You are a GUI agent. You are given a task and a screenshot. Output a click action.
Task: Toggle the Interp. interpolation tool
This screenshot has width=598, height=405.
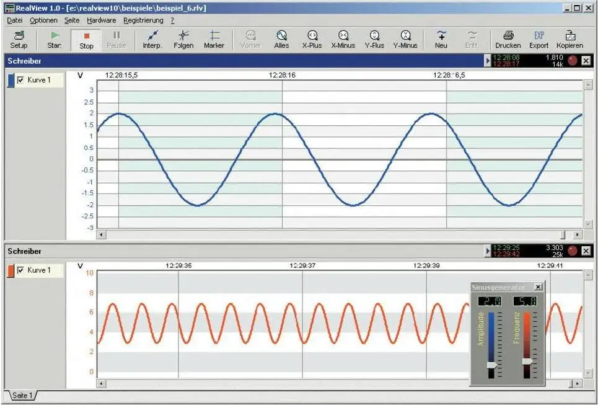coord(152,40)
